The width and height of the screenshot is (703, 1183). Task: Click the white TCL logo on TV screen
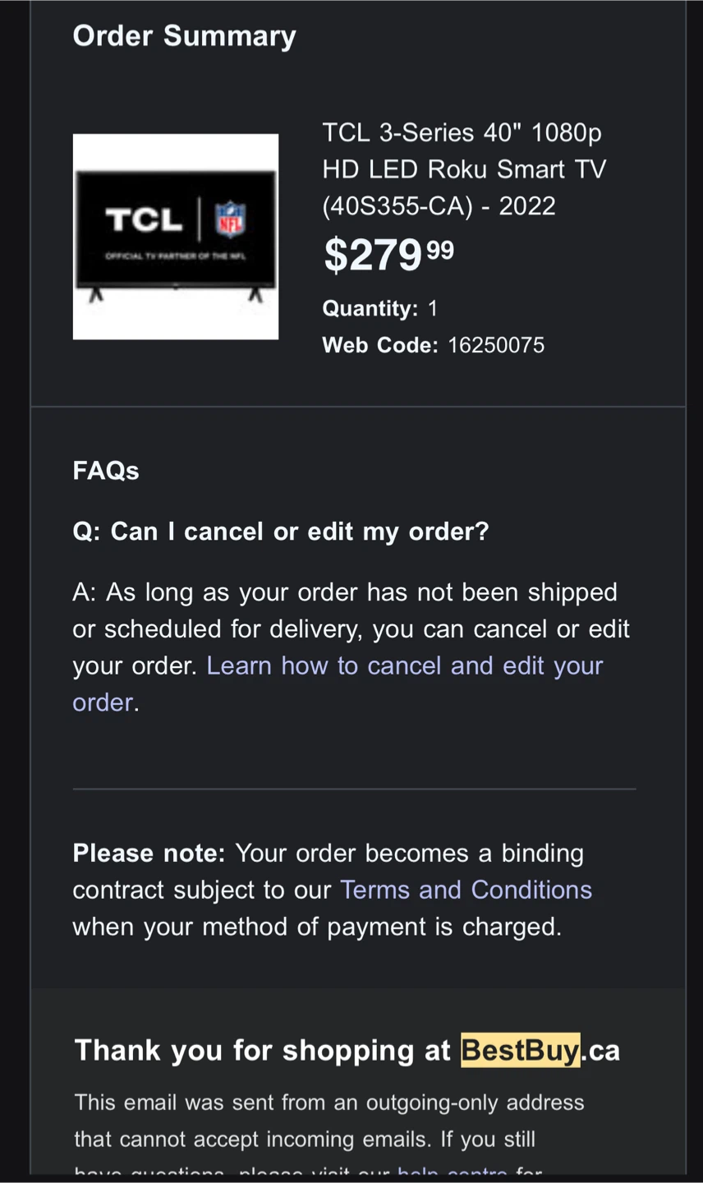click(x=144, y=219)
